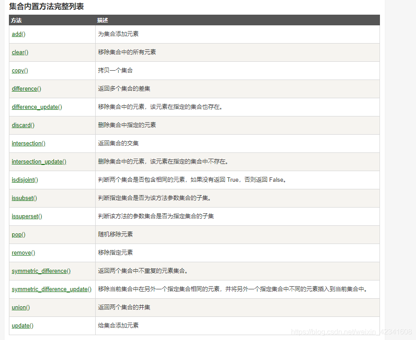The height and width of the screenshot is (340, 416).
Task: Click the 方法 column header
Action: tap(16, 20)
